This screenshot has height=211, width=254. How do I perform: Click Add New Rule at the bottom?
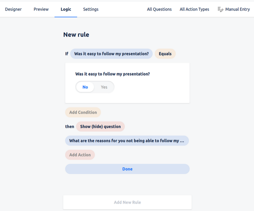pyautogui.click(x=127, y=202)
